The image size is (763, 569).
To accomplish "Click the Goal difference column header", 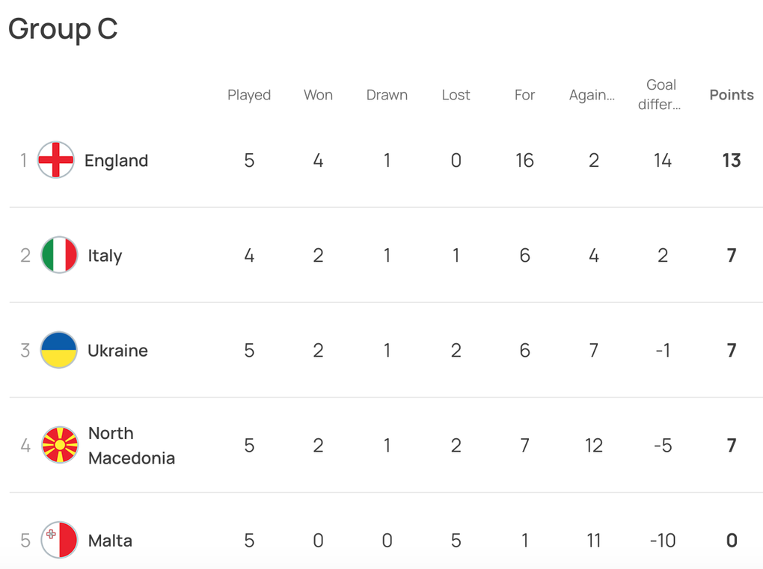I will click(x=660, y=94).
